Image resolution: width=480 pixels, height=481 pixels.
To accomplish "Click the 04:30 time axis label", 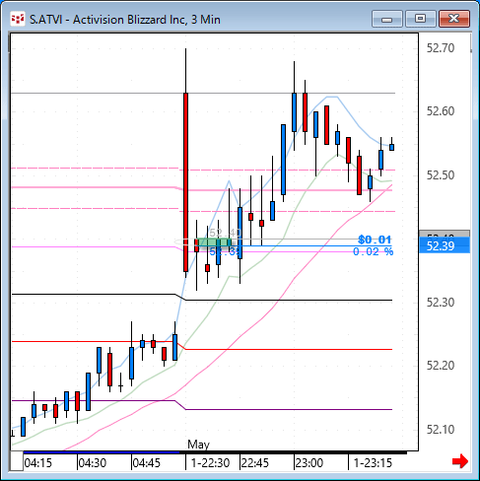I will tap(93, 463).
